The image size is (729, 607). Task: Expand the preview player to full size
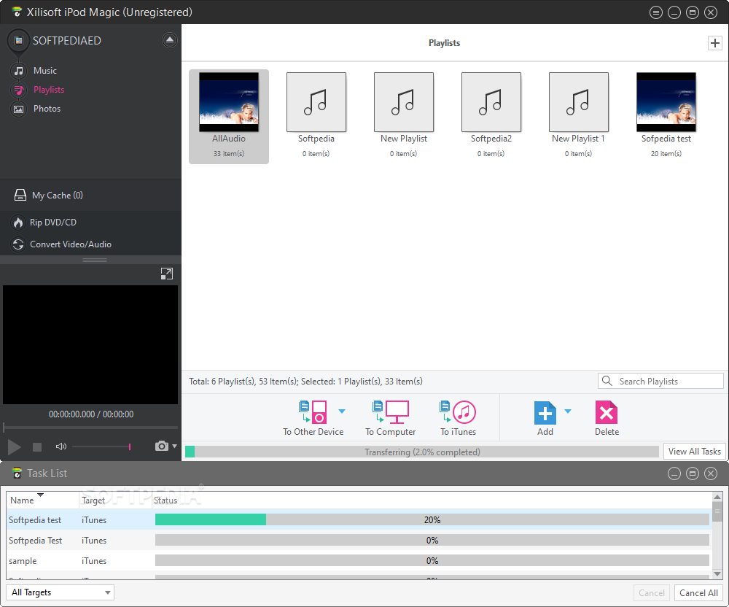point(166,274)
